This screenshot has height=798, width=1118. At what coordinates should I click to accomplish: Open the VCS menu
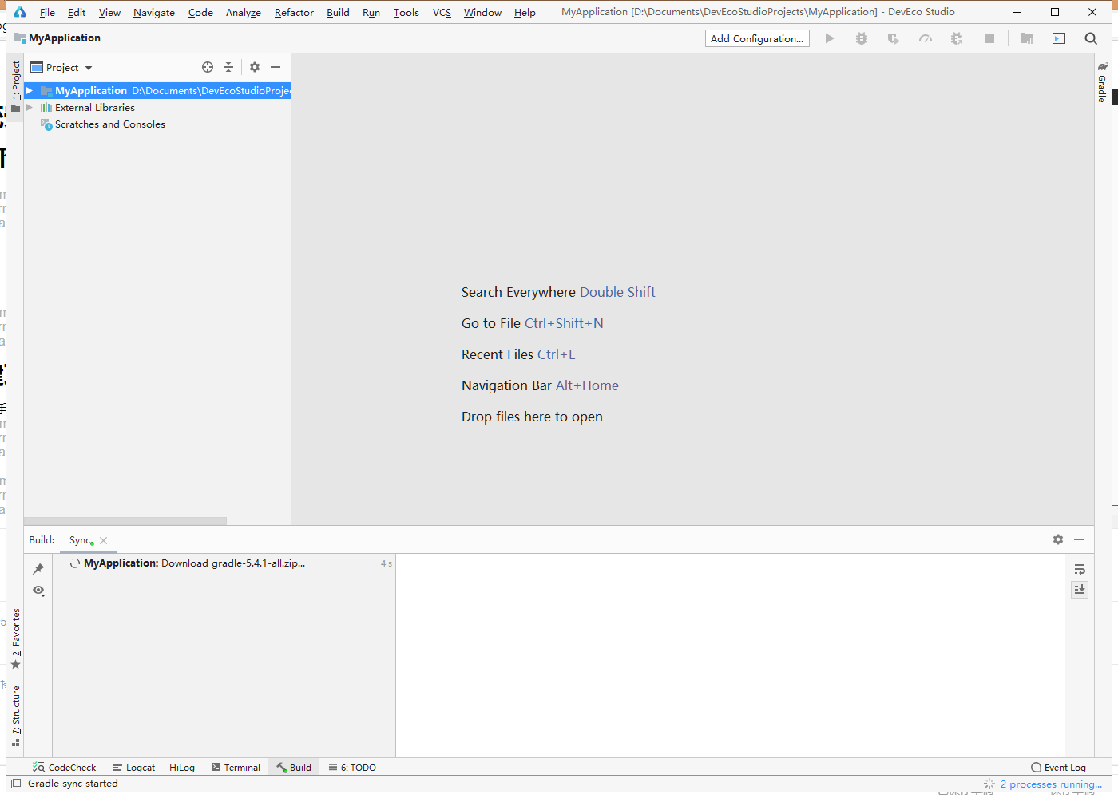click(x=442, y=12)
